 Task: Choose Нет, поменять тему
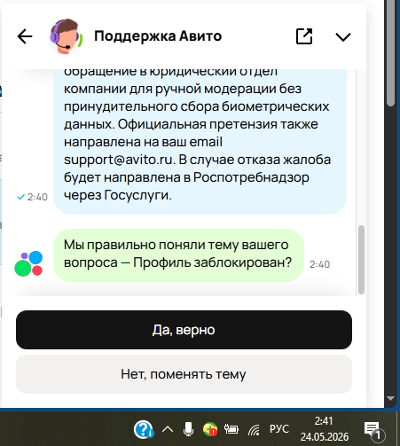tap(184, 374)
